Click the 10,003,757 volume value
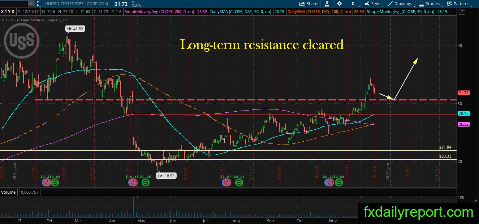 point(28,192)
